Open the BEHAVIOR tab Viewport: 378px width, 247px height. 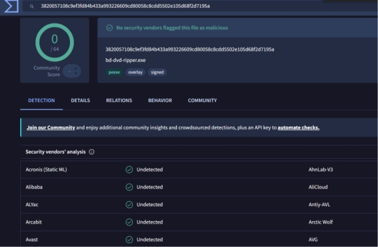coord(160,100)
